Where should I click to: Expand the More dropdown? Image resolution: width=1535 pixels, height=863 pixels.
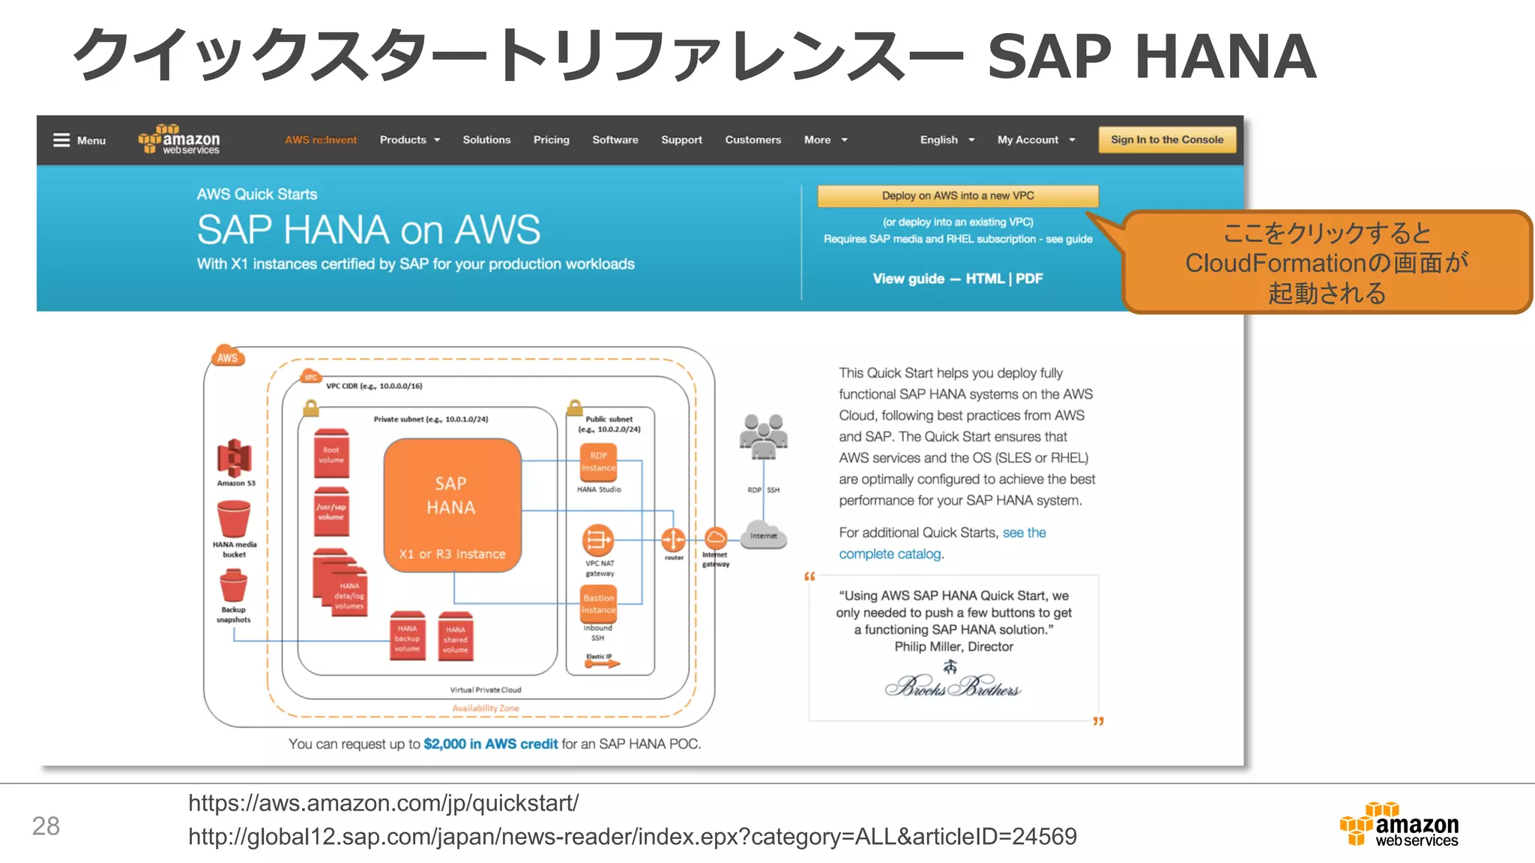click(x=825, y=140)
